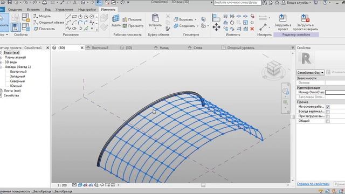Click the keyword search input field
The image size is (345, 194).
click(x=237, y=3)
